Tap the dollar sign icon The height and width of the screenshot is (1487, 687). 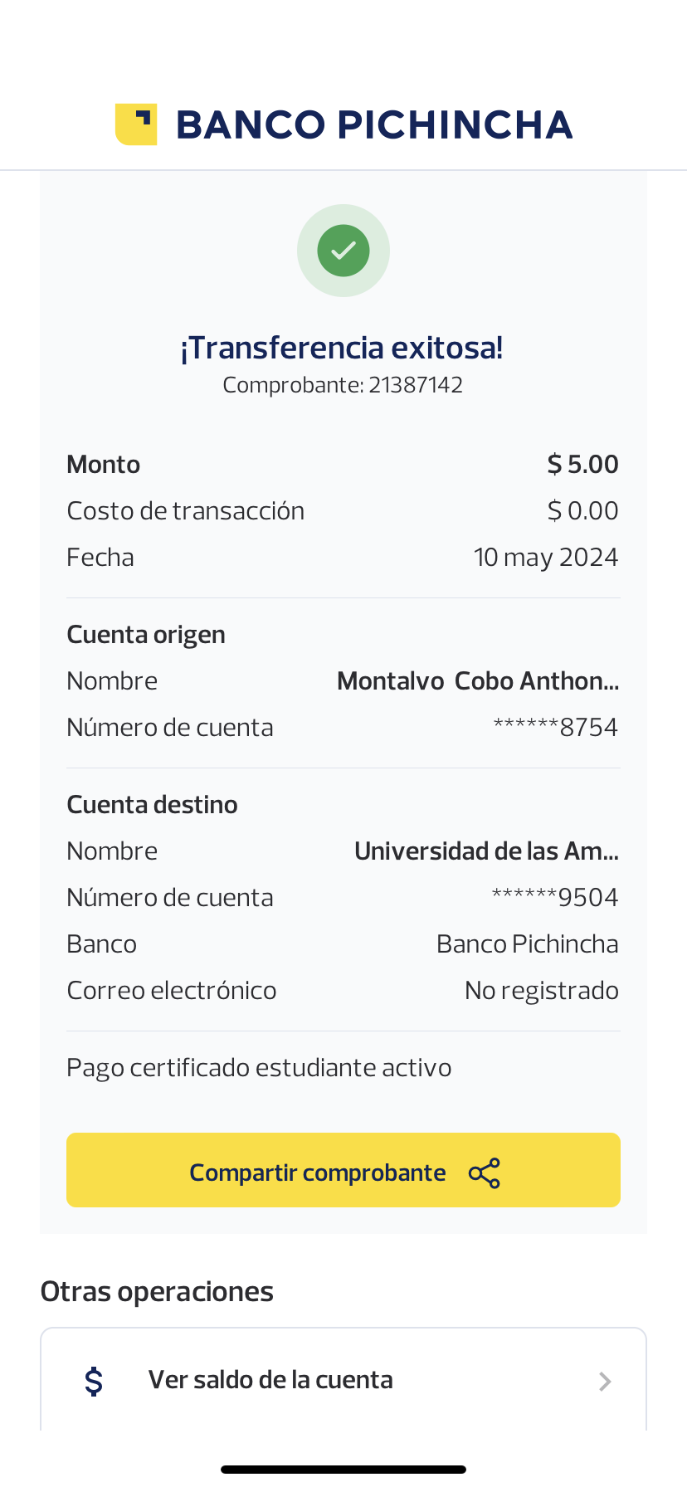pos(95,1381)
